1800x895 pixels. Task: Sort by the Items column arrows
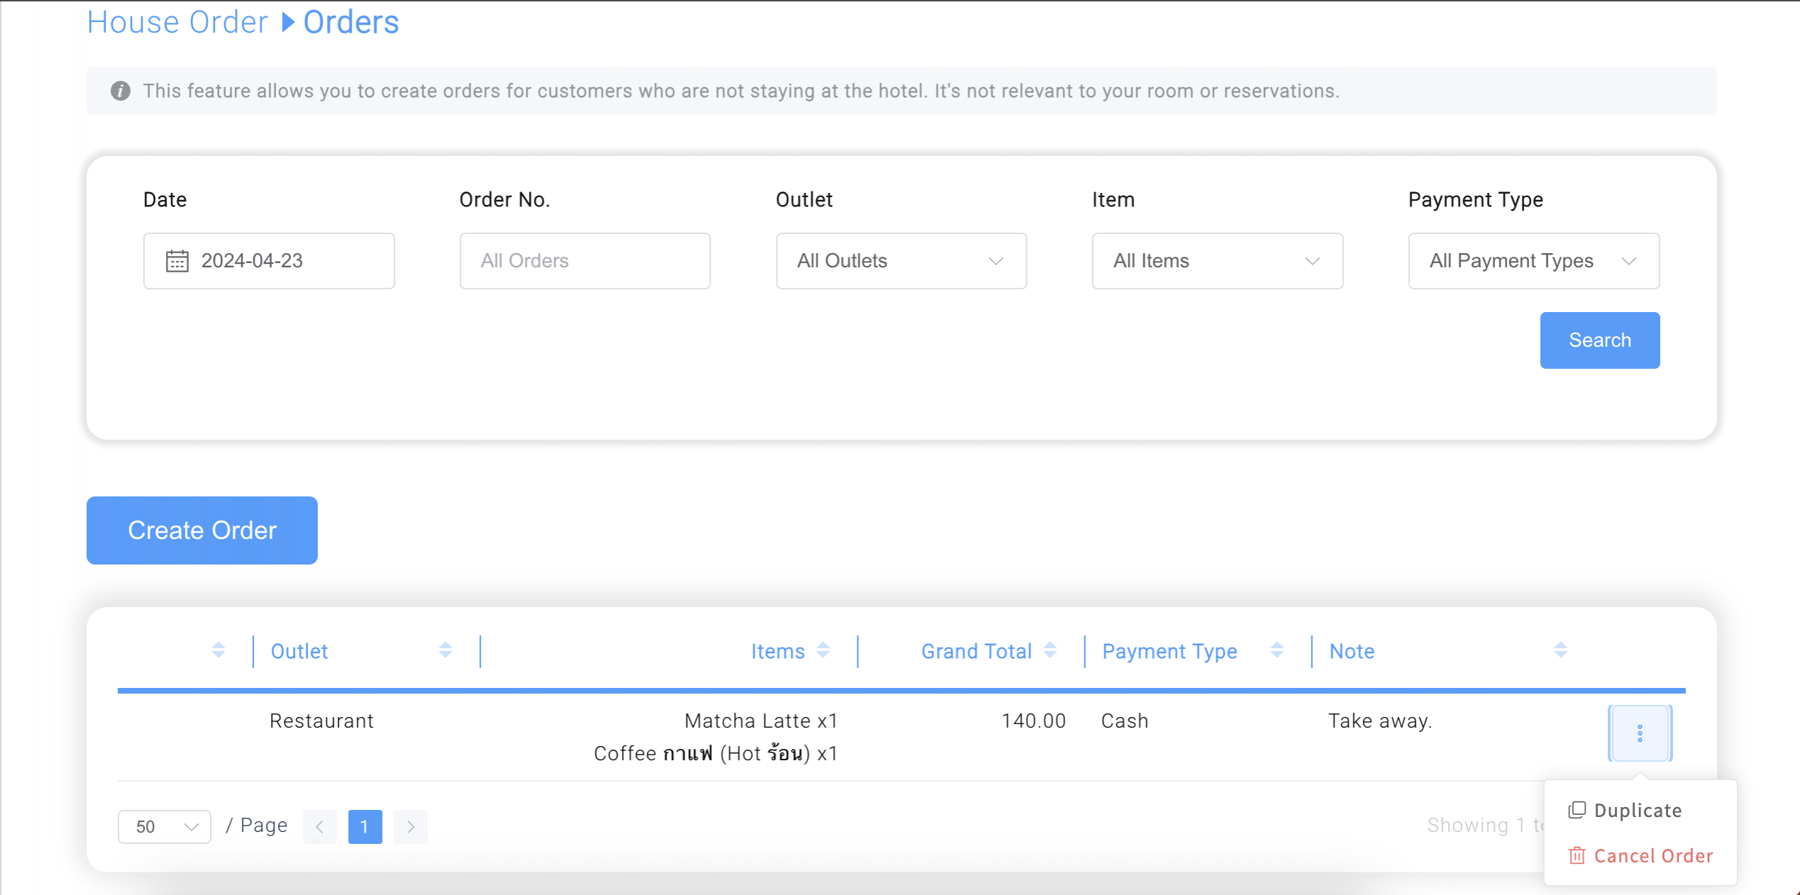coord(823,650)
